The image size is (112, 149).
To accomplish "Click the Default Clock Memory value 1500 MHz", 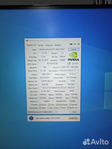I will (59, 98).
